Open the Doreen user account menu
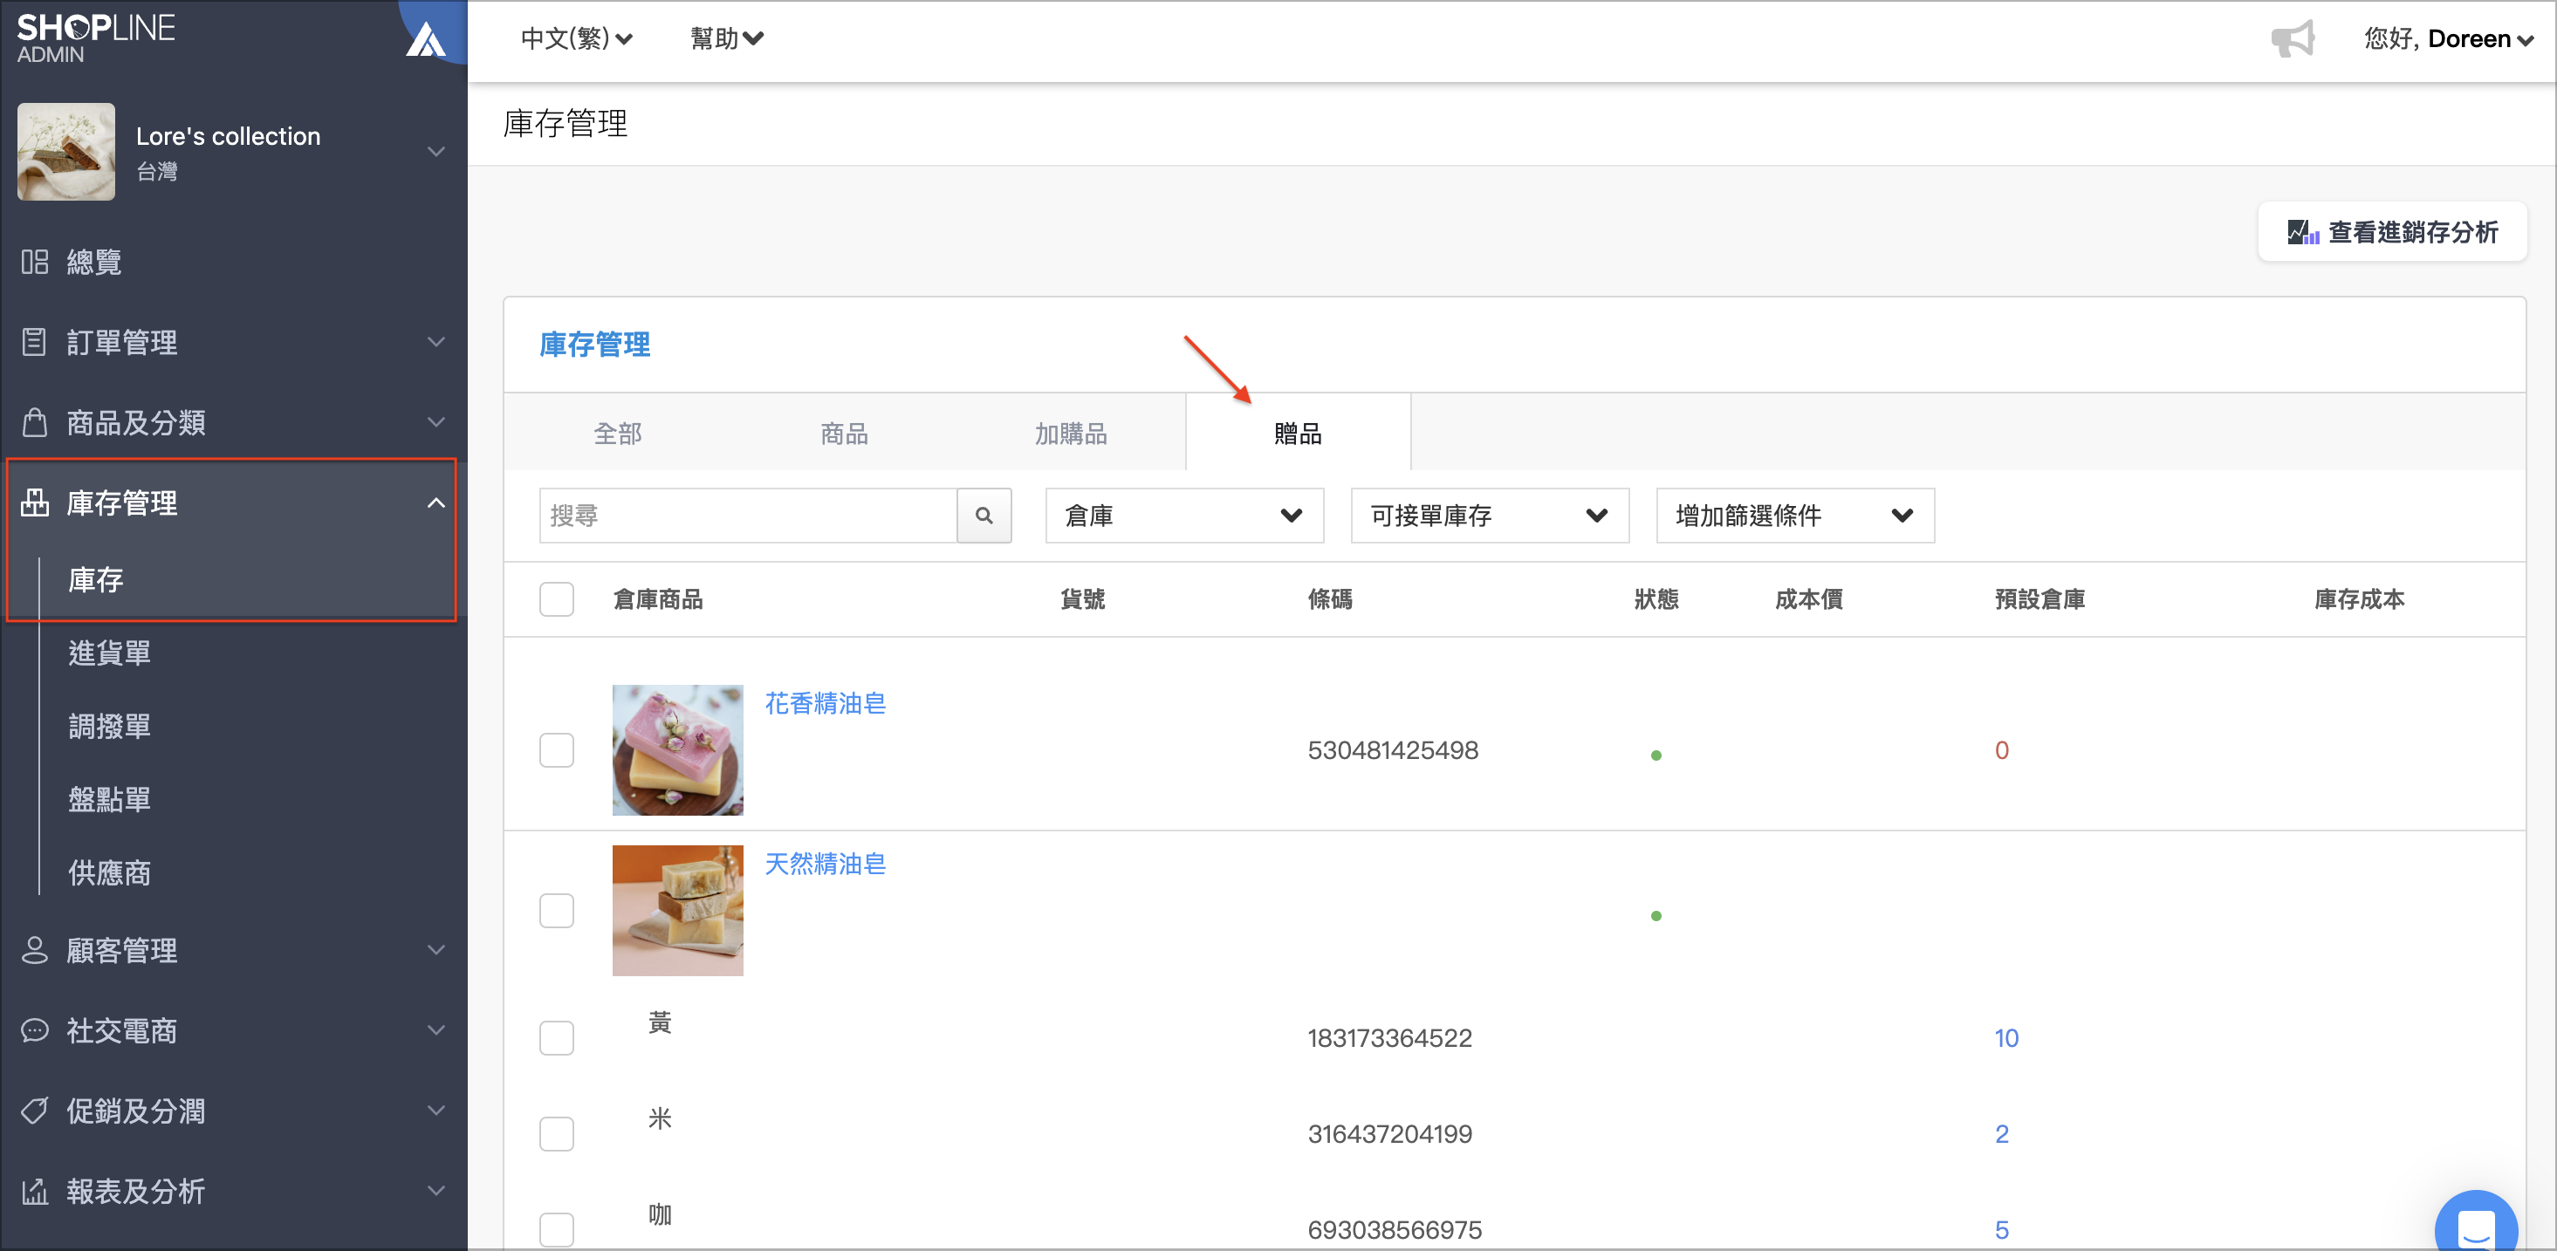Screen dimensions: 2557x1251 point(2448,38)
